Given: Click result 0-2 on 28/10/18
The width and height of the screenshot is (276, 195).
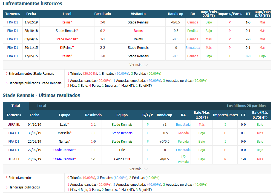Looking at the screenshot, I should point(103,31).
